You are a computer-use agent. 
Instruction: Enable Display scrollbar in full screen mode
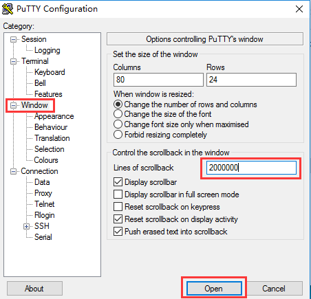click(118, 195)
